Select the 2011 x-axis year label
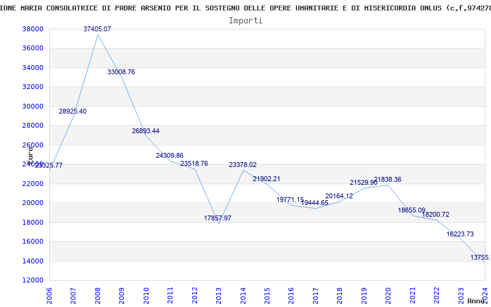The image size is (491, 307). click(x=171, y=296)
